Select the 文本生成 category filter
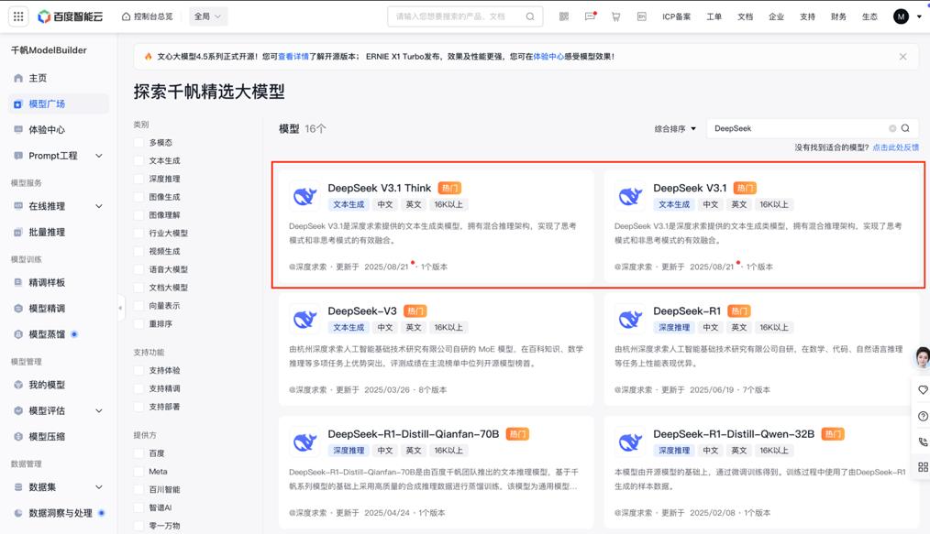This screenshot has width=930, height=534. (164, 160)
